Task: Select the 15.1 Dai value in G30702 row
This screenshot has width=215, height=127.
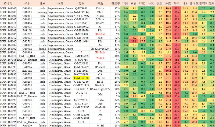Action: (159, 74)
